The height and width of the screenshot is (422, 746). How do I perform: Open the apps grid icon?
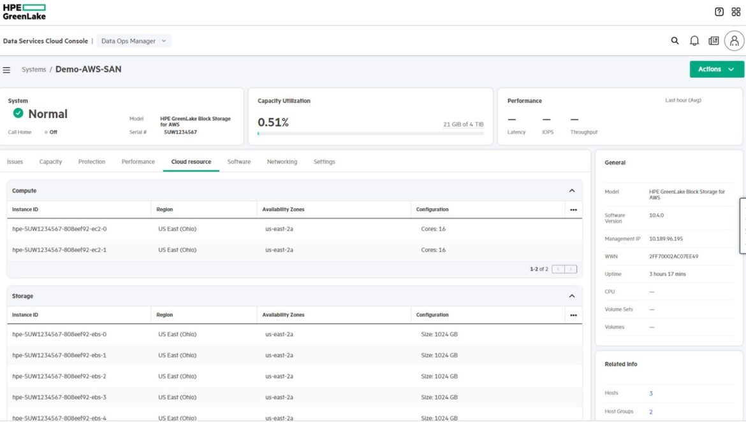pos(736,12)
